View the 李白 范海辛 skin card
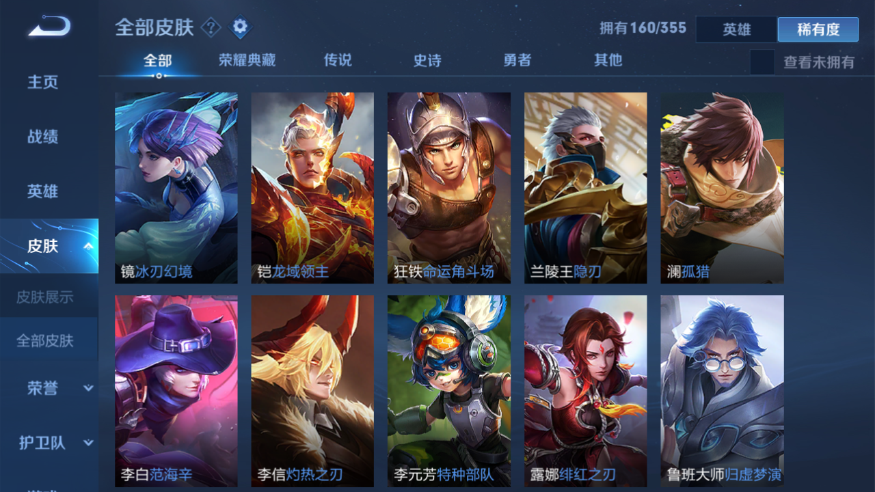The width and height of the screenshot is (875, 492). click(176, 391)
